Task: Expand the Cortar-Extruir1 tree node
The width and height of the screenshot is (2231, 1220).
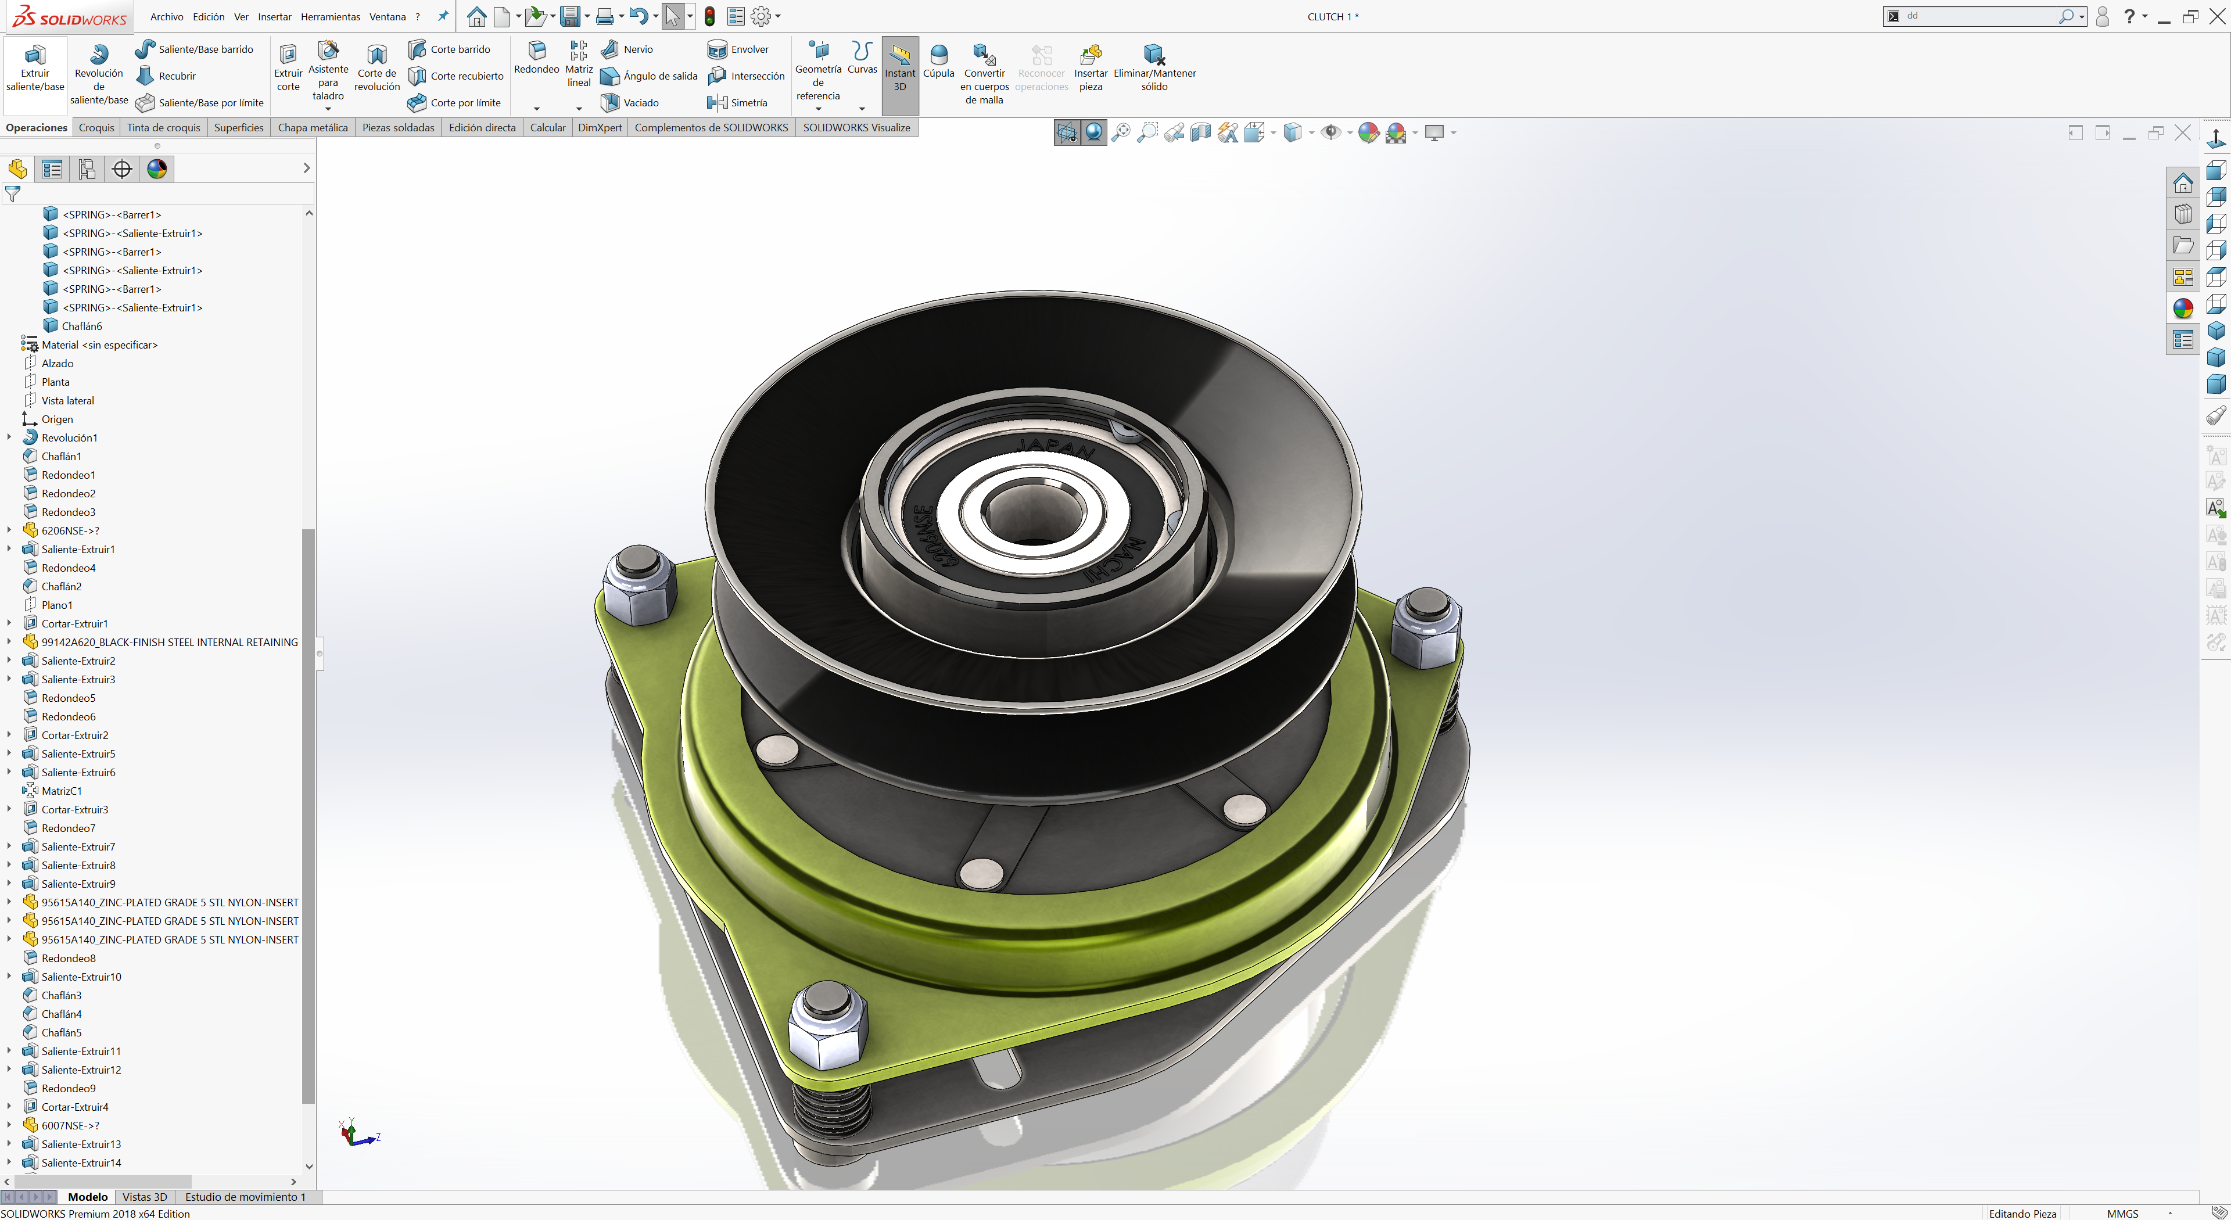Action: click(x=9, y=623)
